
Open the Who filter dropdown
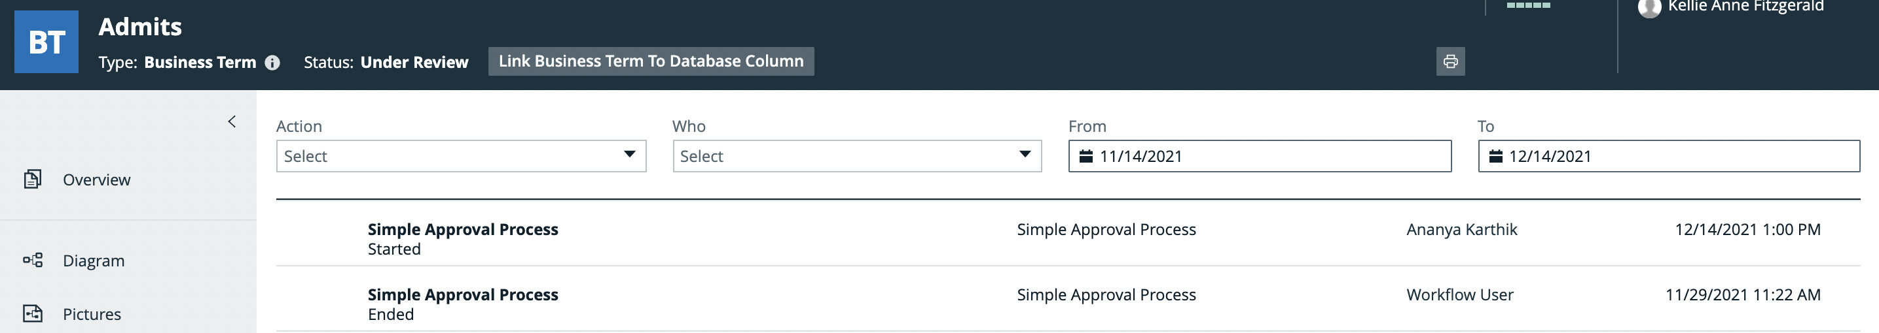click(856, 156)
